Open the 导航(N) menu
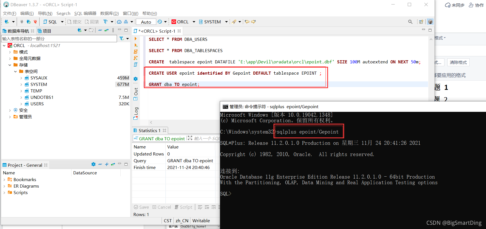Image resolution: width=486 pixels, height=229 pixels. [x=45, y=13]
